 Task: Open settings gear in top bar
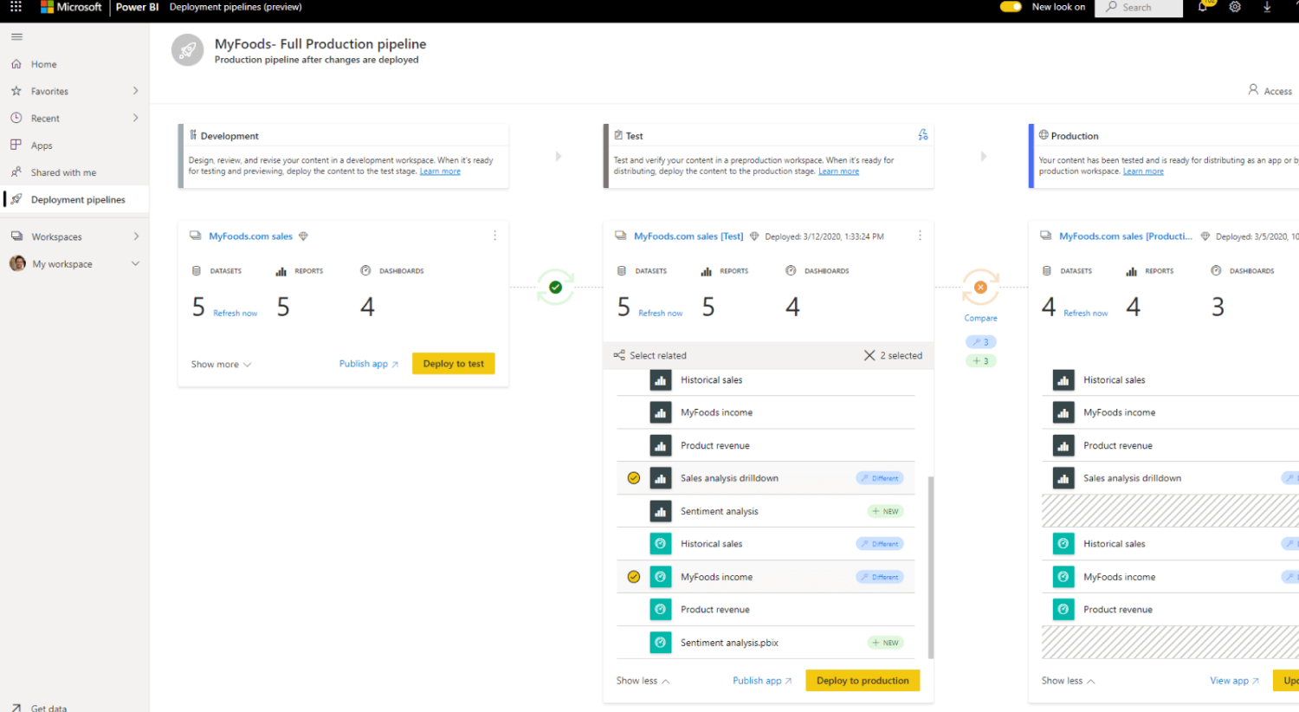(1235, 7)
